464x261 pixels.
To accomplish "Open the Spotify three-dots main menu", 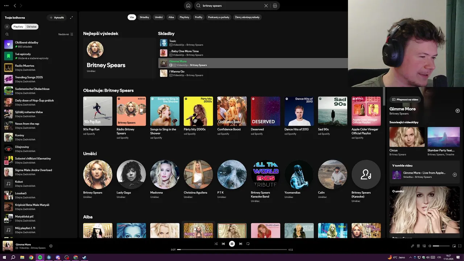I will (x=6, y=5).
